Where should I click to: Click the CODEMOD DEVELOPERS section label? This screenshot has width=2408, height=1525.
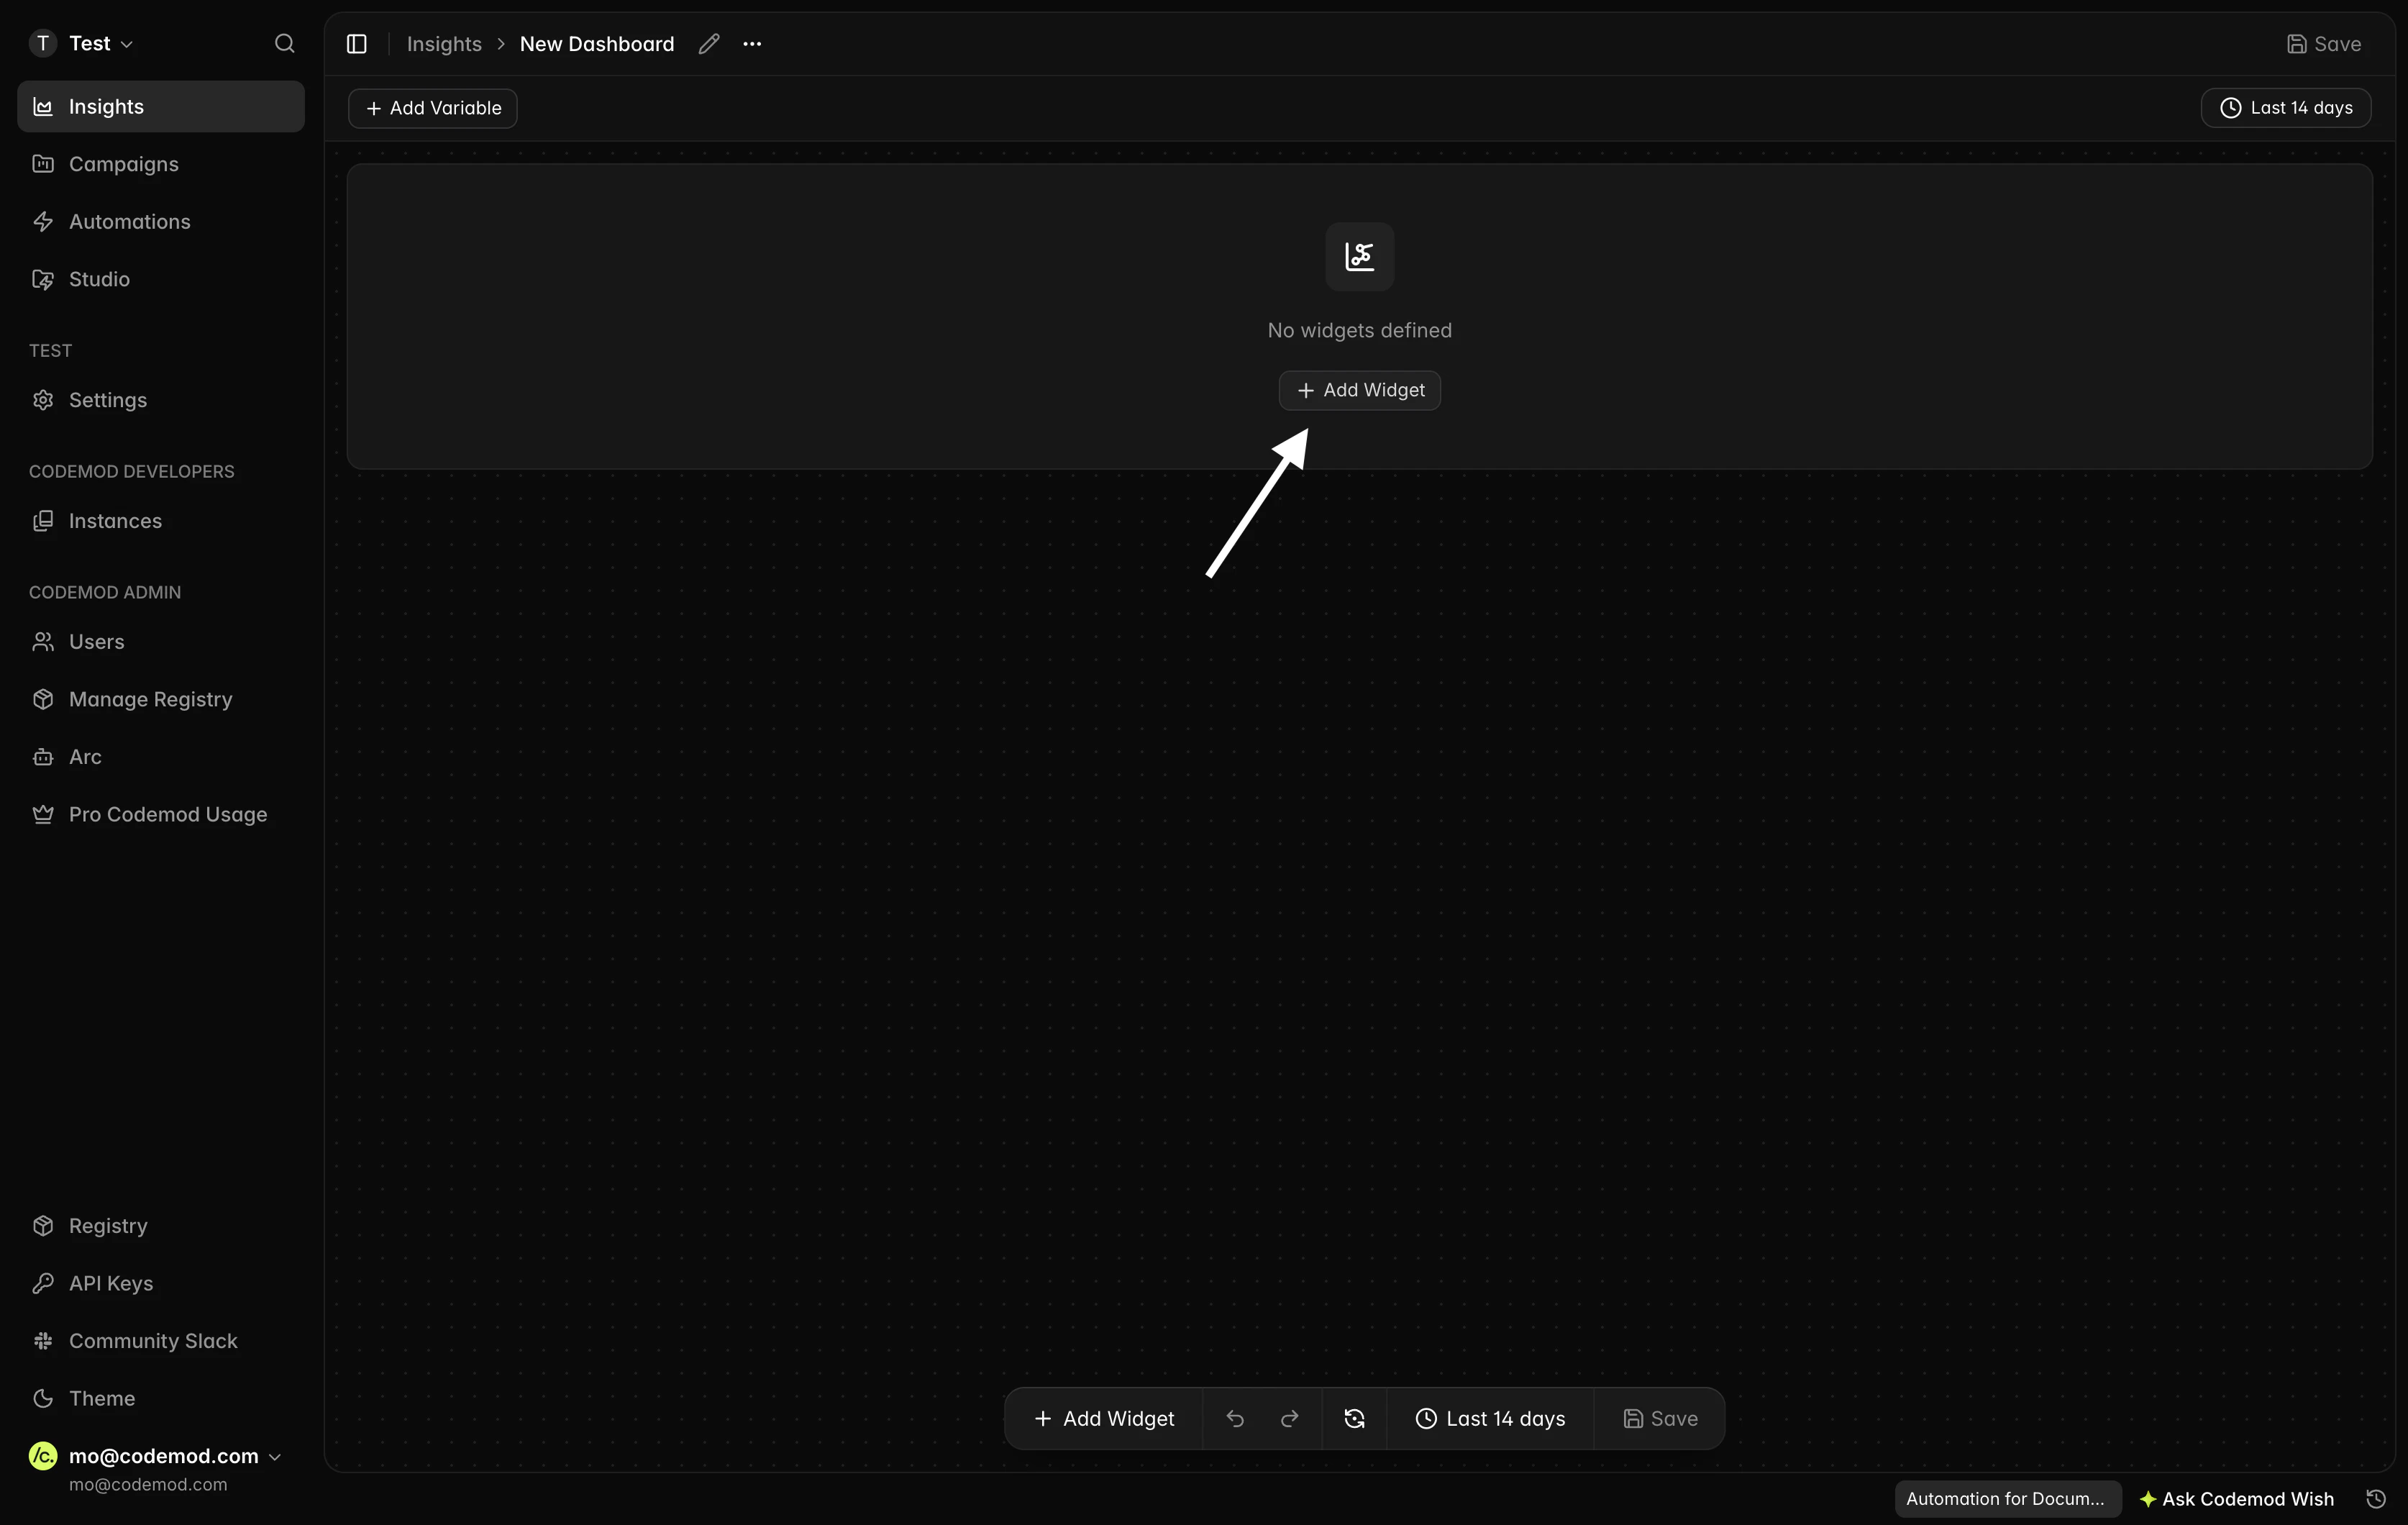pos(132,471)
